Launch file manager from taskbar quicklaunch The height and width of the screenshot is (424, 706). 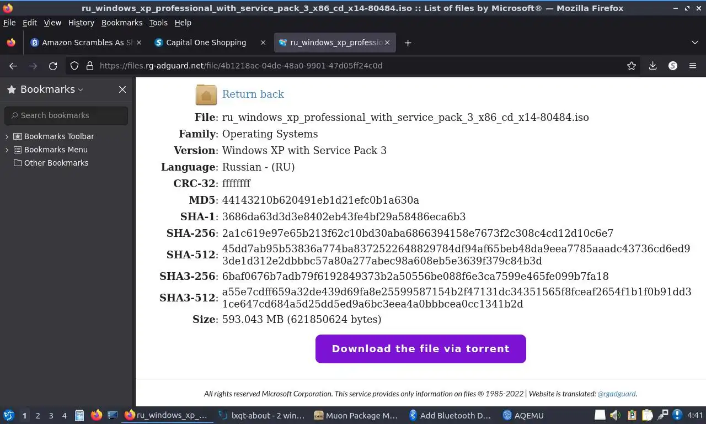[x=79, y=415]
